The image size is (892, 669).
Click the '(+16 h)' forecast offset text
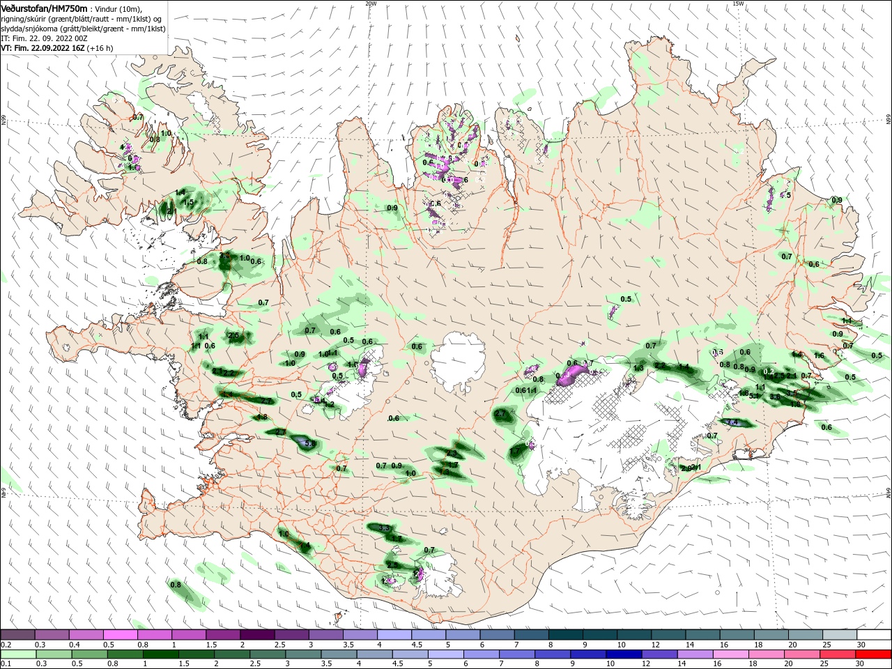pyautogui.click(x=100, y=48)
